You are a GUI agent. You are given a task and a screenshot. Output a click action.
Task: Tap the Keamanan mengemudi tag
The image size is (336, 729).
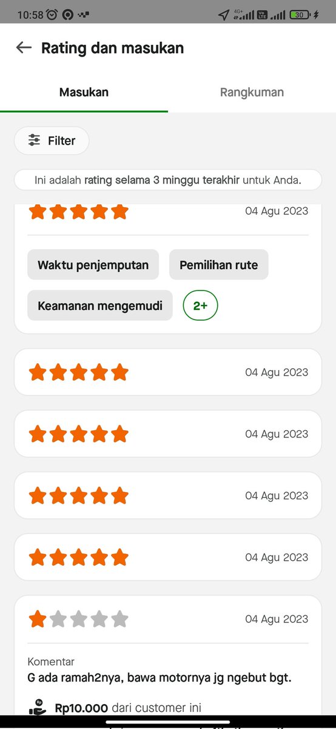point(100,306)
